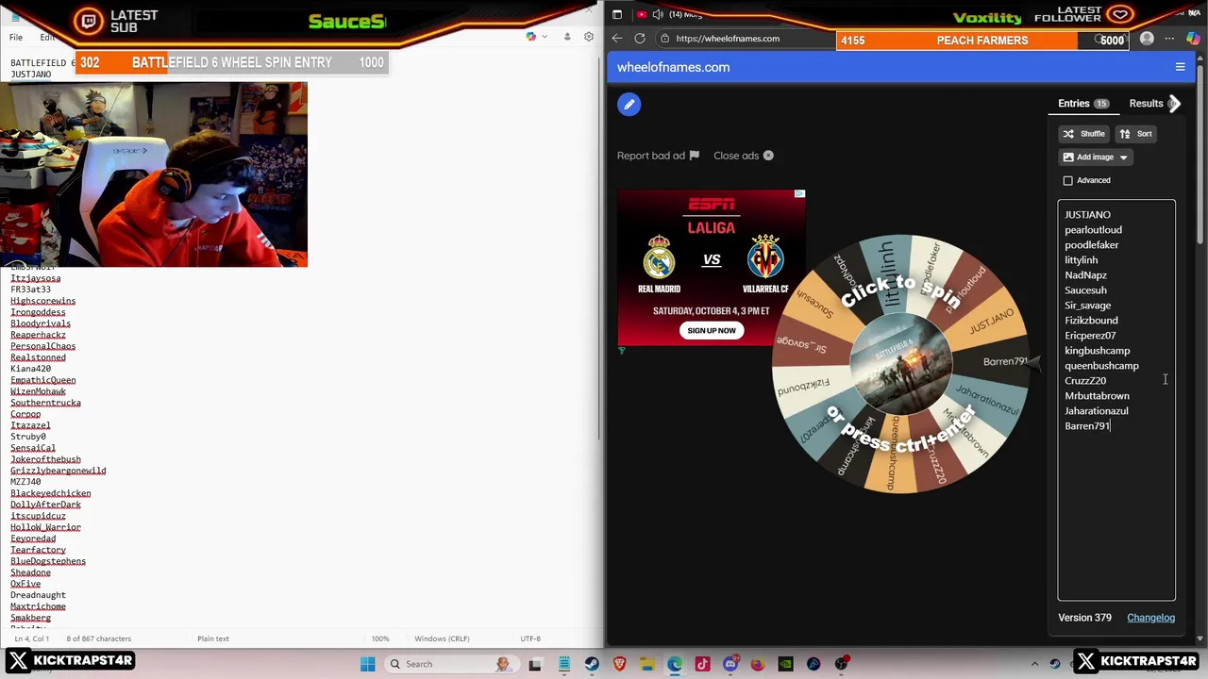This screenshot has height=679, width=1208.
Task: Open Steam from the taskbar
Action: click(x=592, y=664)
